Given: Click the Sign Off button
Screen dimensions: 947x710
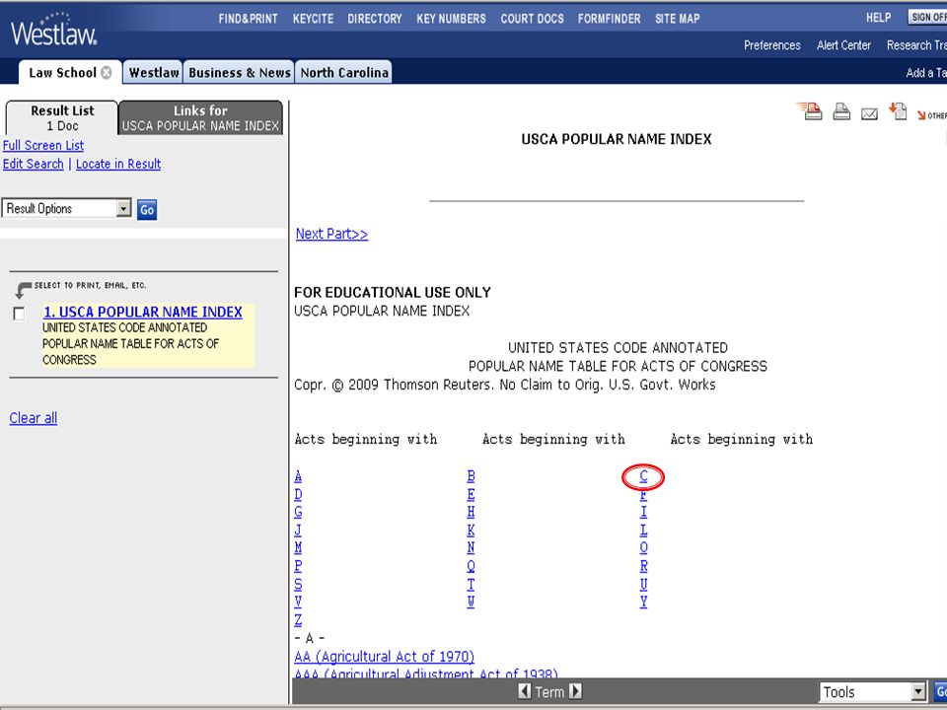Looking at the screenshot, I should click(x=927, y=18).
